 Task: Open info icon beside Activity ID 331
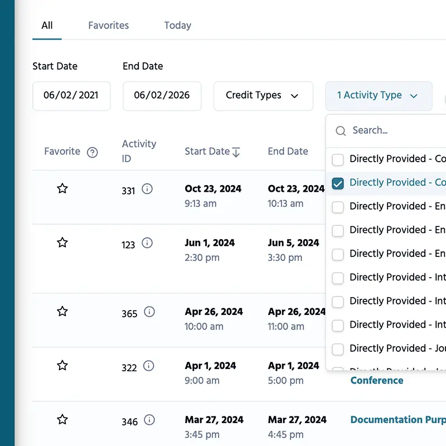[x=147, y=189]
